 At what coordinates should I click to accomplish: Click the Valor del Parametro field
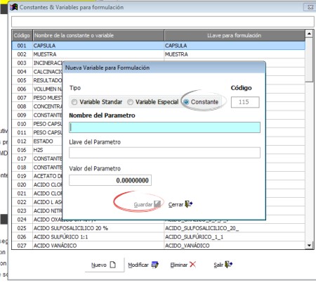click(x=110, y=180)
